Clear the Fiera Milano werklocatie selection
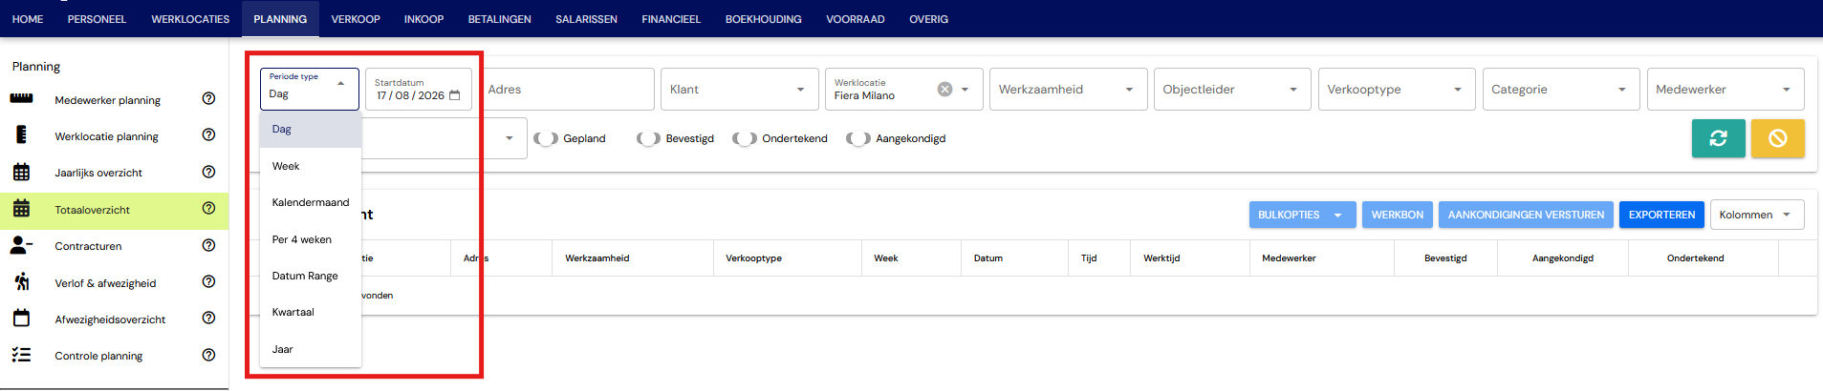1823x391 pixels. (x=944, y=89)
